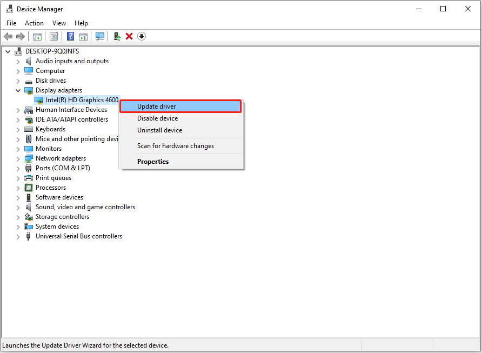Collapse the DESKTOP-9Q0JNFS root node

(8, 51)
